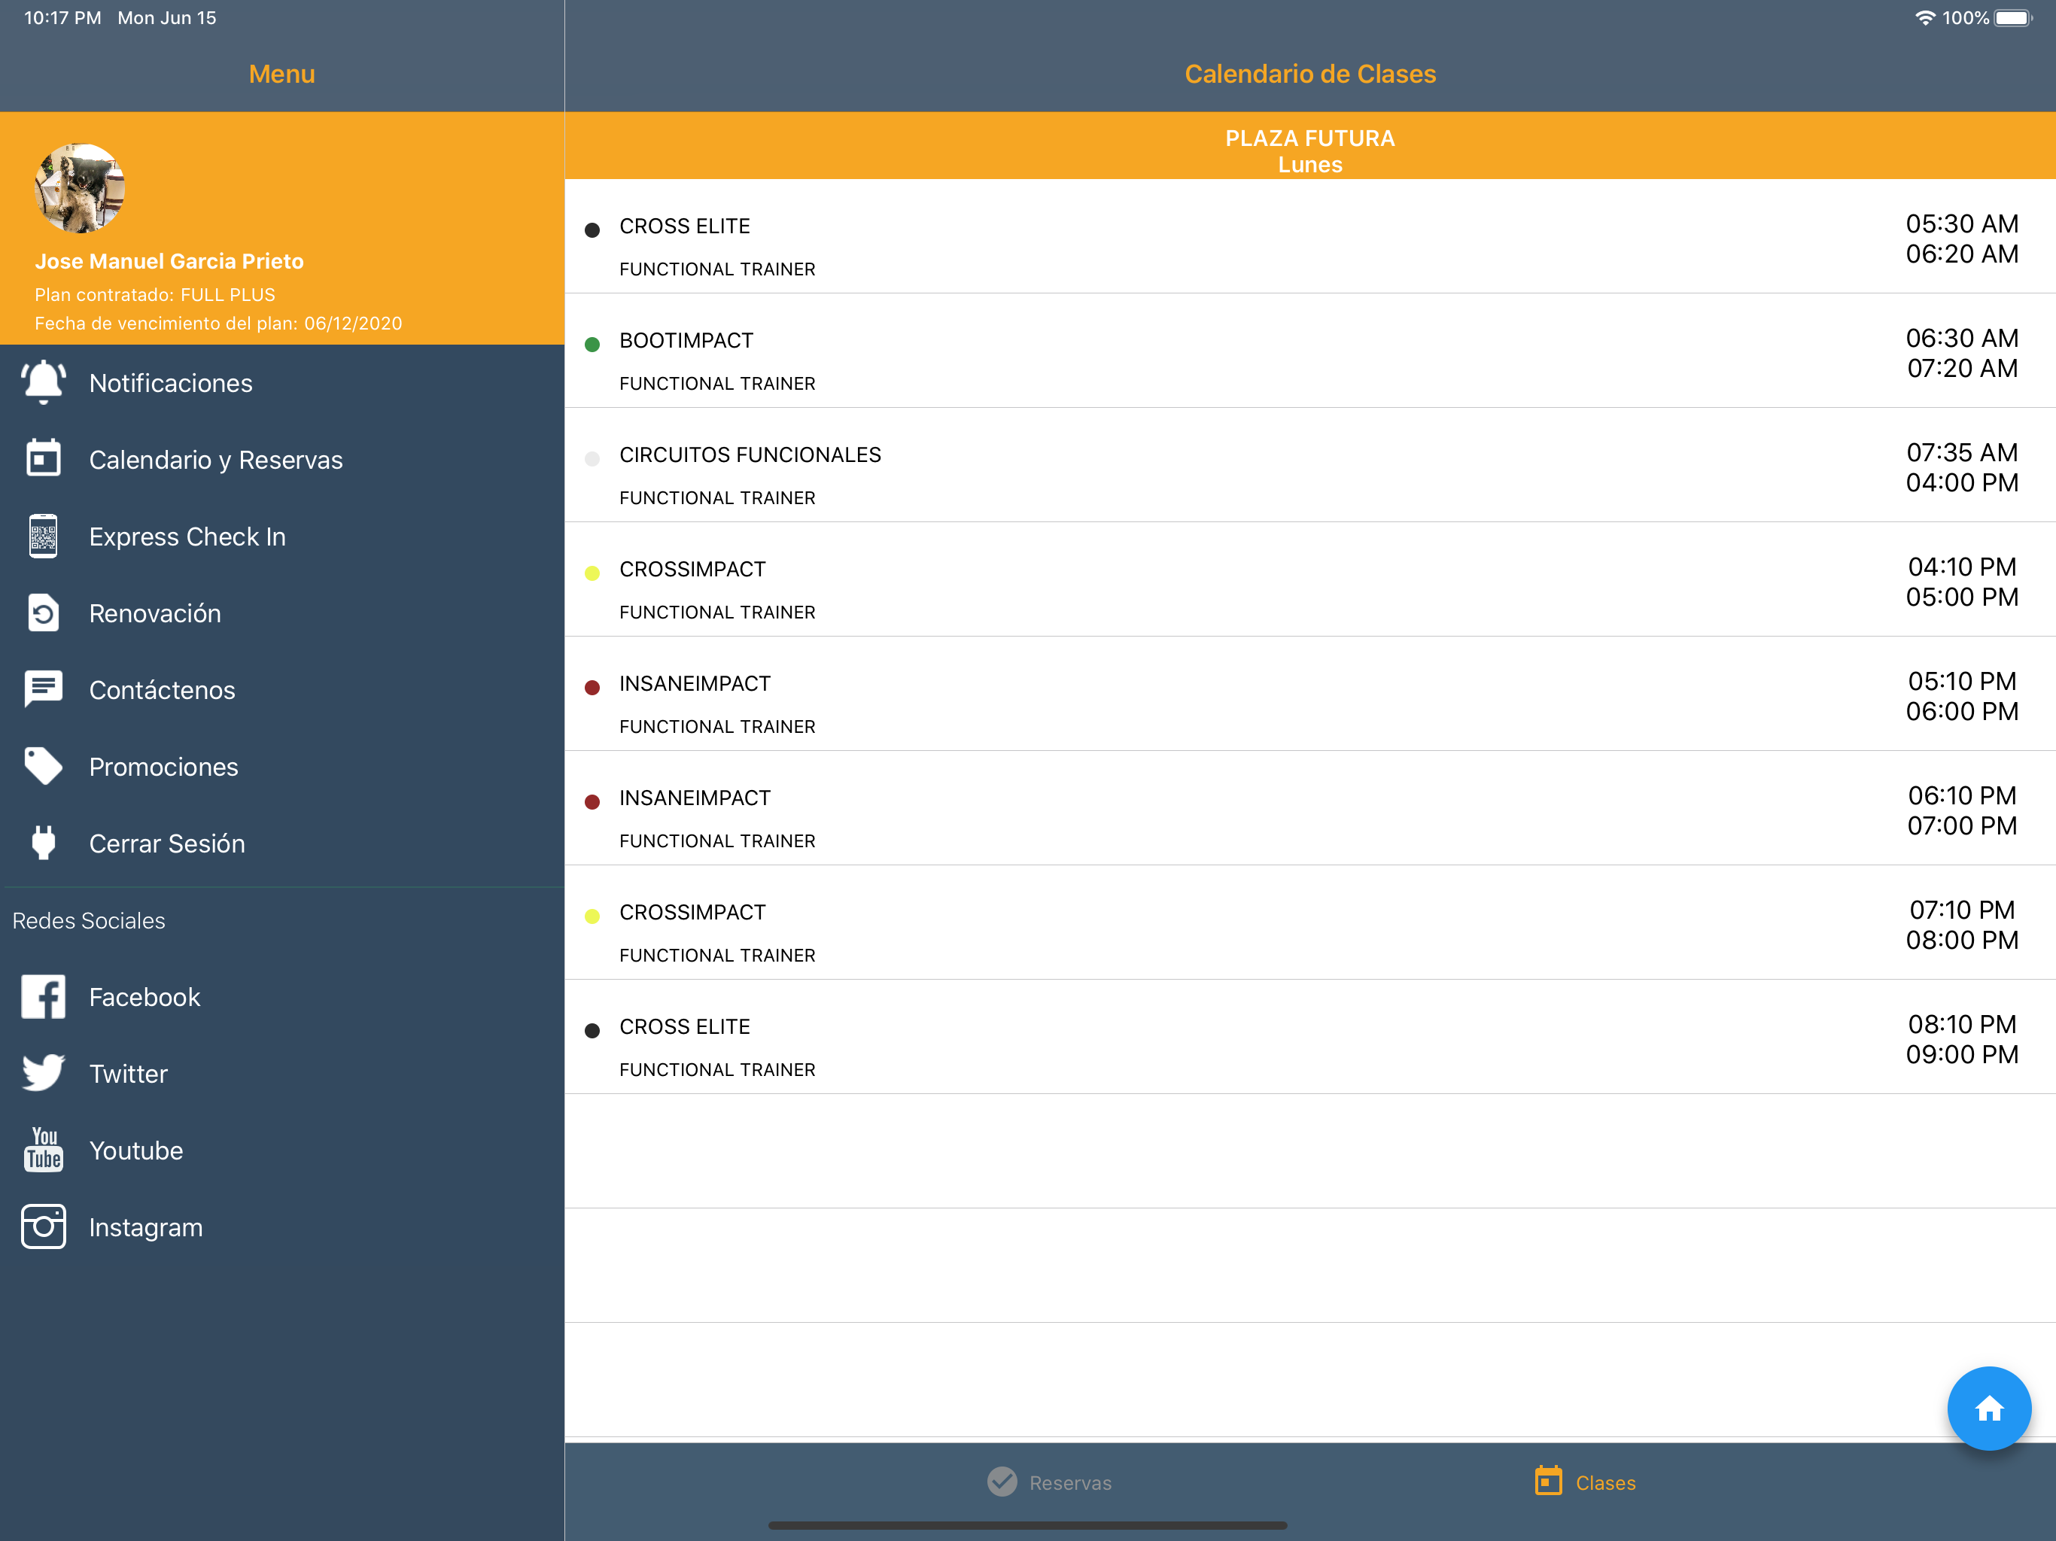Tap the yellow dot beside CROSSIMPACT 04:10 PM

(x=592, y=573)
